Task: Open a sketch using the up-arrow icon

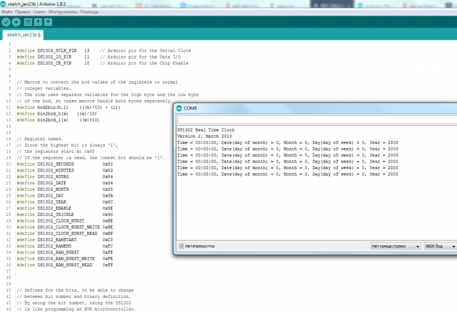Action: tap(38, 22)
